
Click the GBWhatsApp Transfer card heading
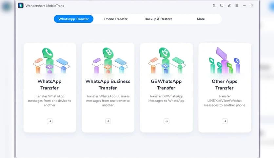pyautogui.click(x=166, y=85)
